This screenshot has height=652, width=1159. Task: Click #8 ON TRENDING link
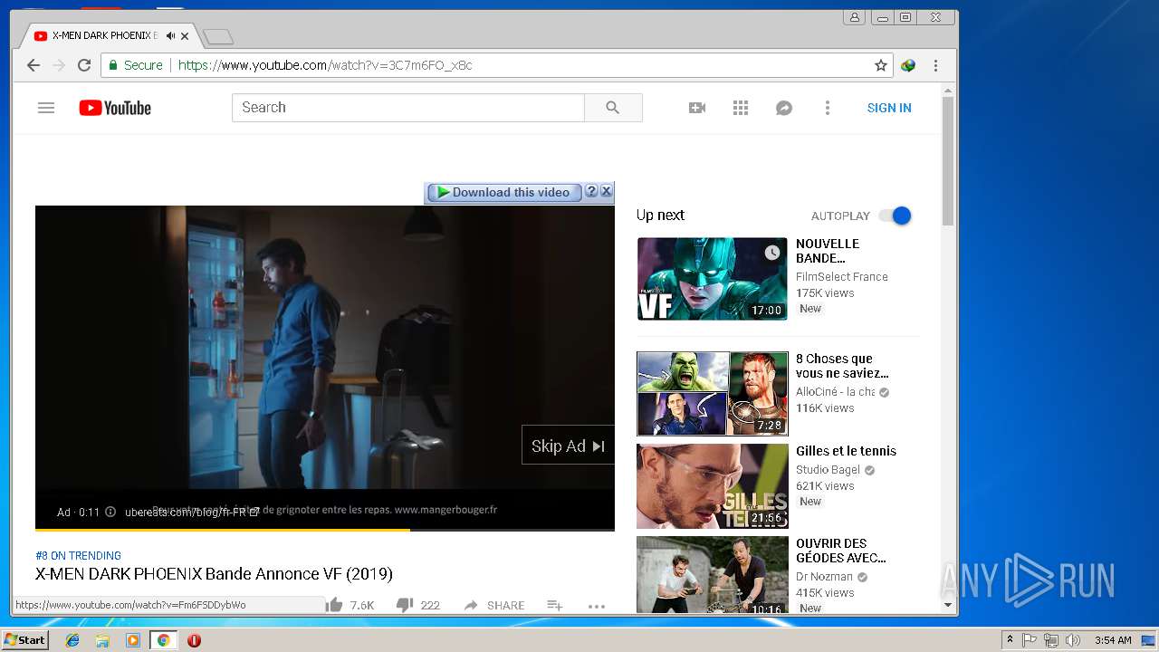pyautogui.click(x=78, y=556)
